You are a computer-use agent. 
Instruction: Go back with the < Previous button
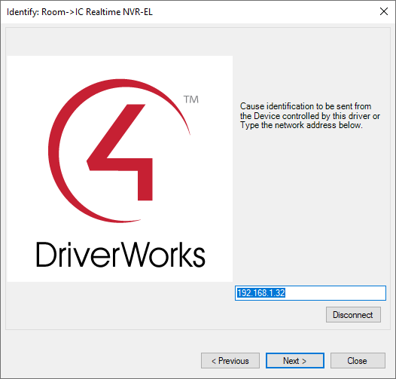point(230,361)
